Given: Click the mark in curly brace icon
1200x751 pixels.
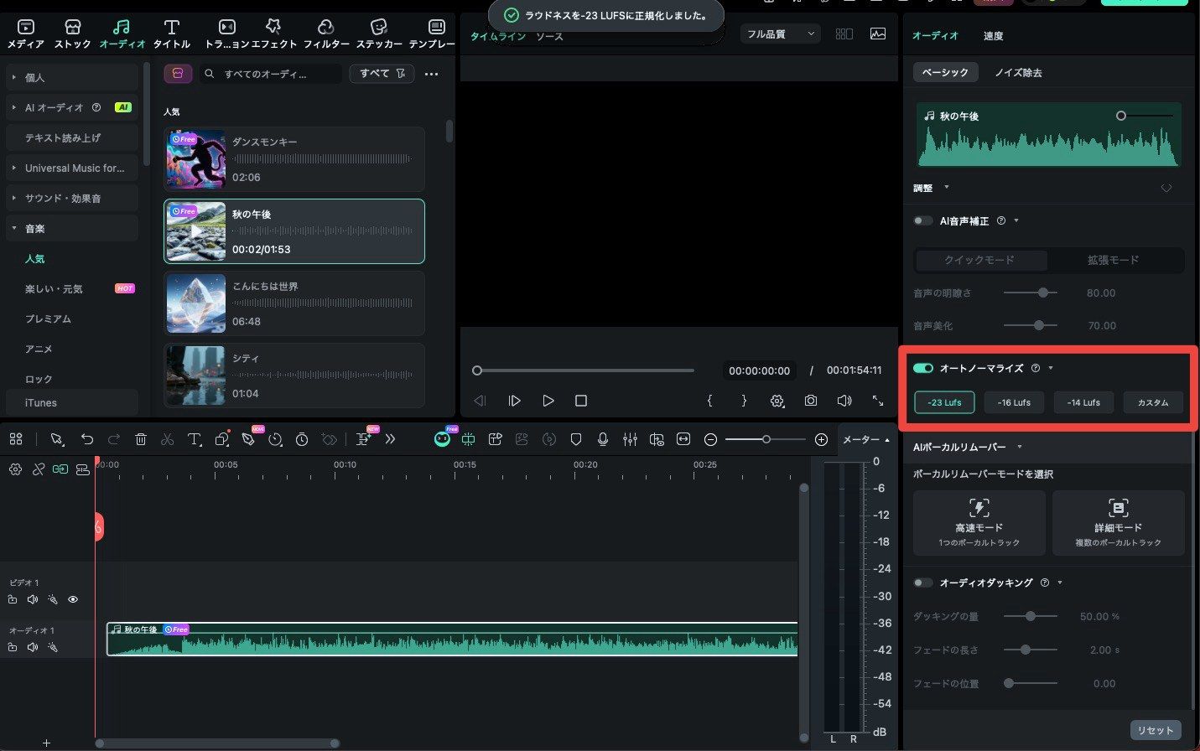Looking at the screenshot, I should click(x=709, y=401).
